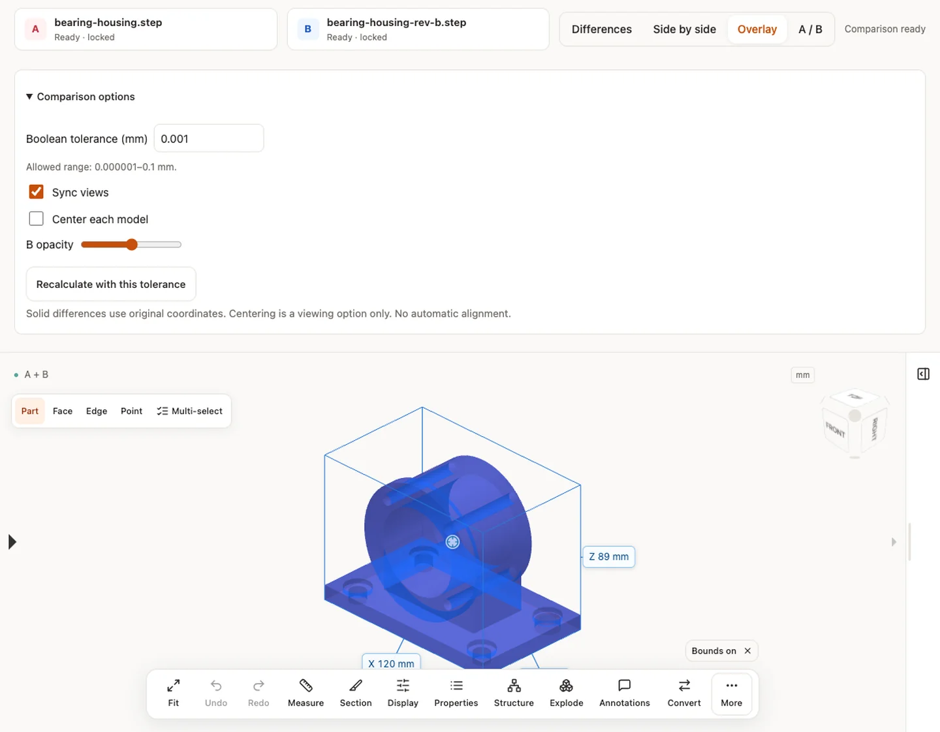Select Face selection mode

tap(63, 411)
